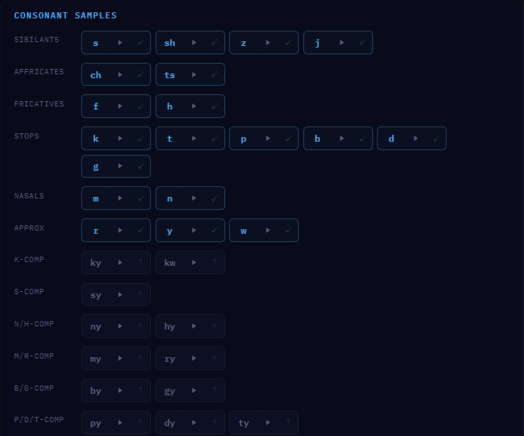This screenshot has height=436, width=524.
Task: Click the up arrow on the 'my' sample
Action: point(141,359)
